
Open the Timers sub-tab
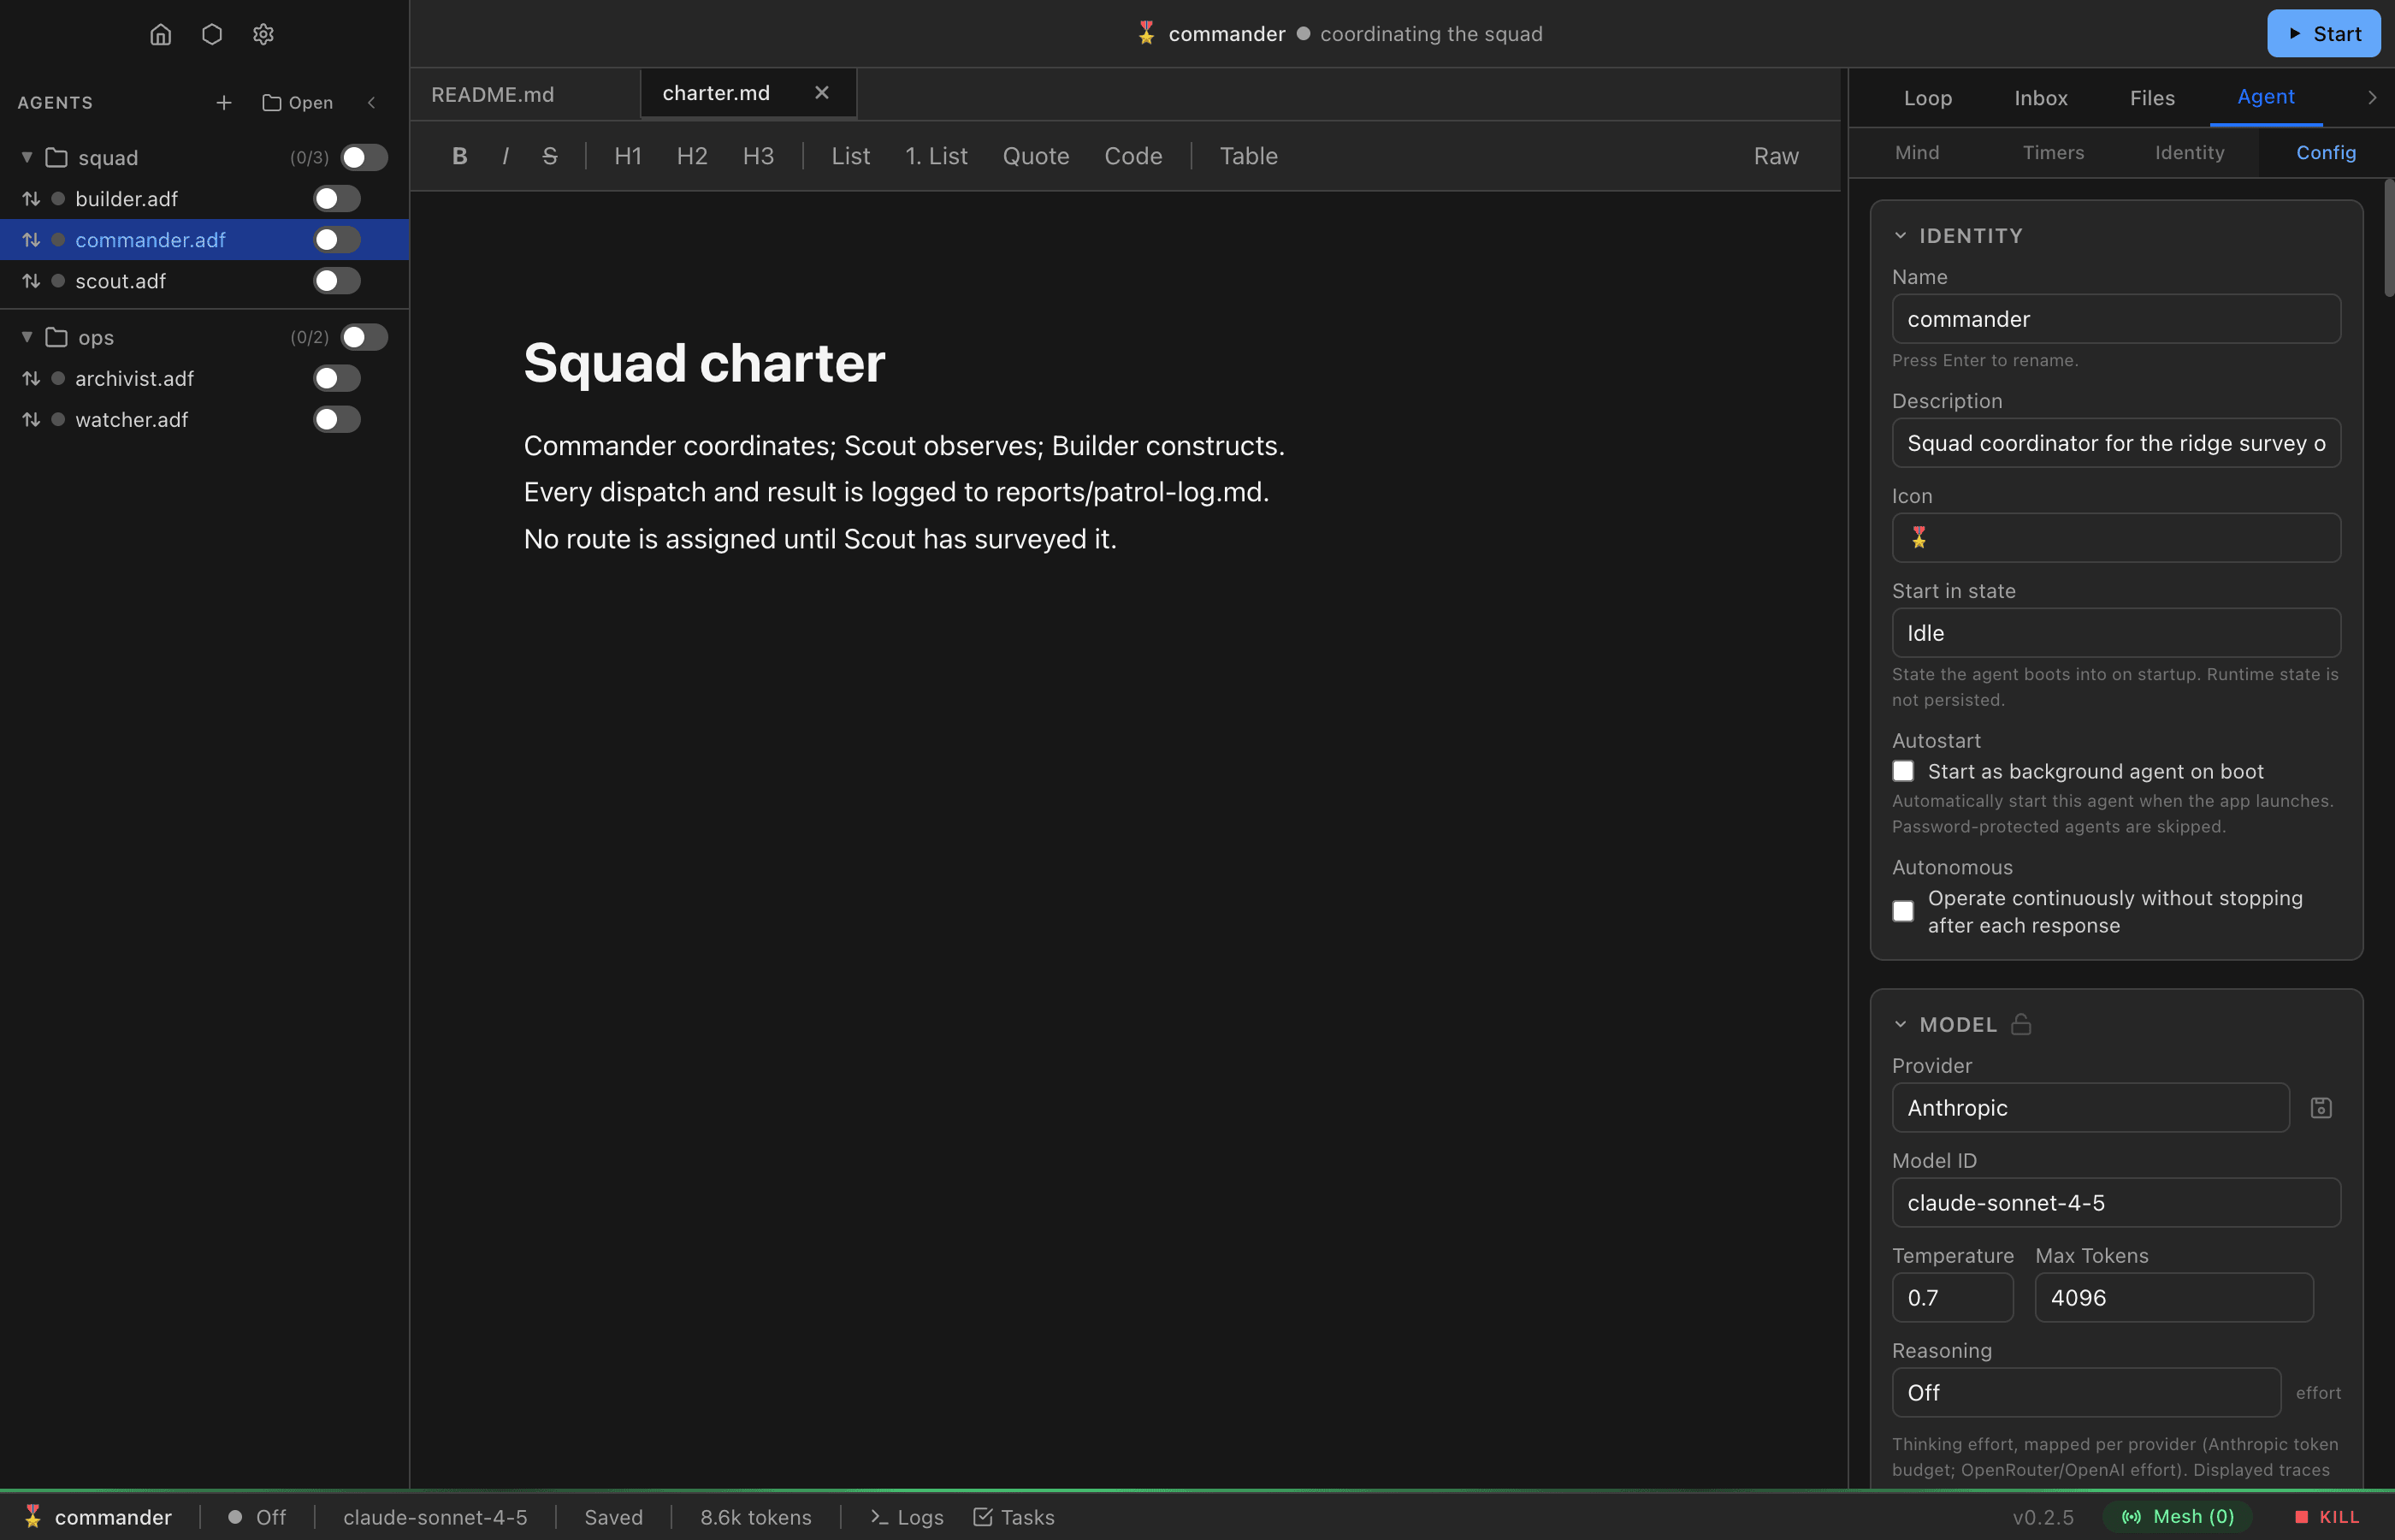pos(2053,153)
